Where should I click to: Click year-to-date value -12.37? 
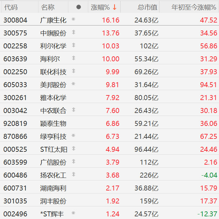pos(207,214)
